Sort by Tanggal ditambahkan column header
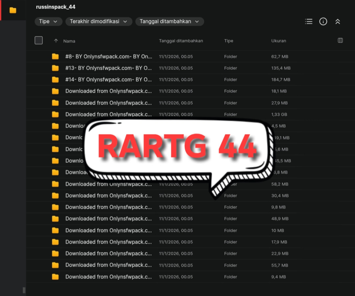The height and width of the screenshot is (296, 355). (181, 41)
